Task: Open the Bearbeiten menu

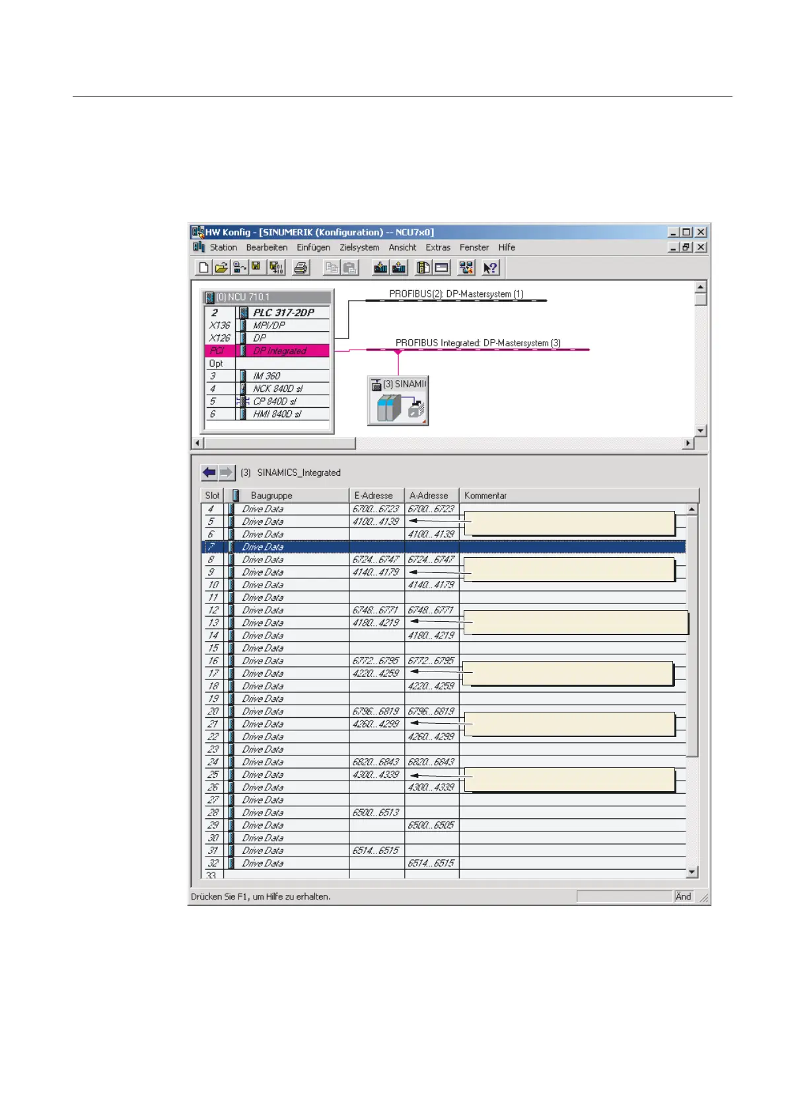Action: 267,247
